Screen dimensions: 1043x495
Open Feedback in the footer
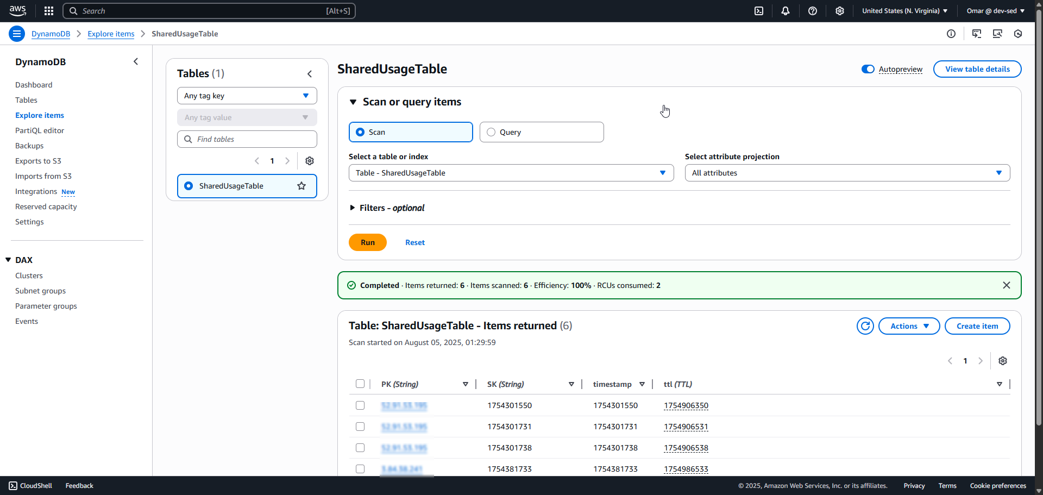click(x=79, y=486)
